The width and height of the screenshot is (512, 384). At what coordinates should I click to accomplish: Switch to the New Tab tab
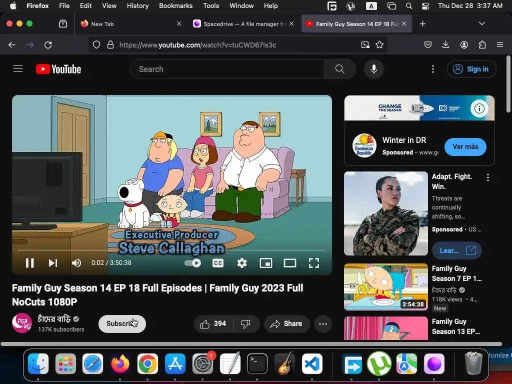(x=130, y=24)
